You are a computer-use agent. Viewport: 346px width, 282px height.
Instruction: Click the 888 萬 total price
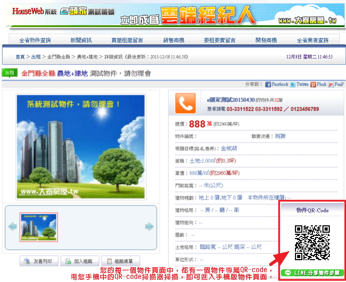200,124
